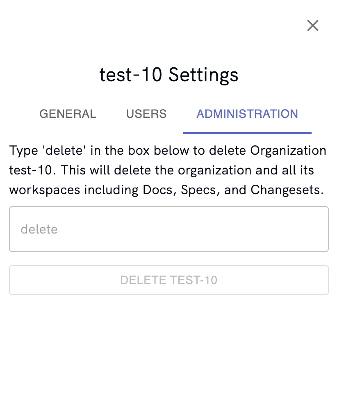Choose the tab between General and Administration
The height and width of the screenshot is (408, 337).
[146, 114]
